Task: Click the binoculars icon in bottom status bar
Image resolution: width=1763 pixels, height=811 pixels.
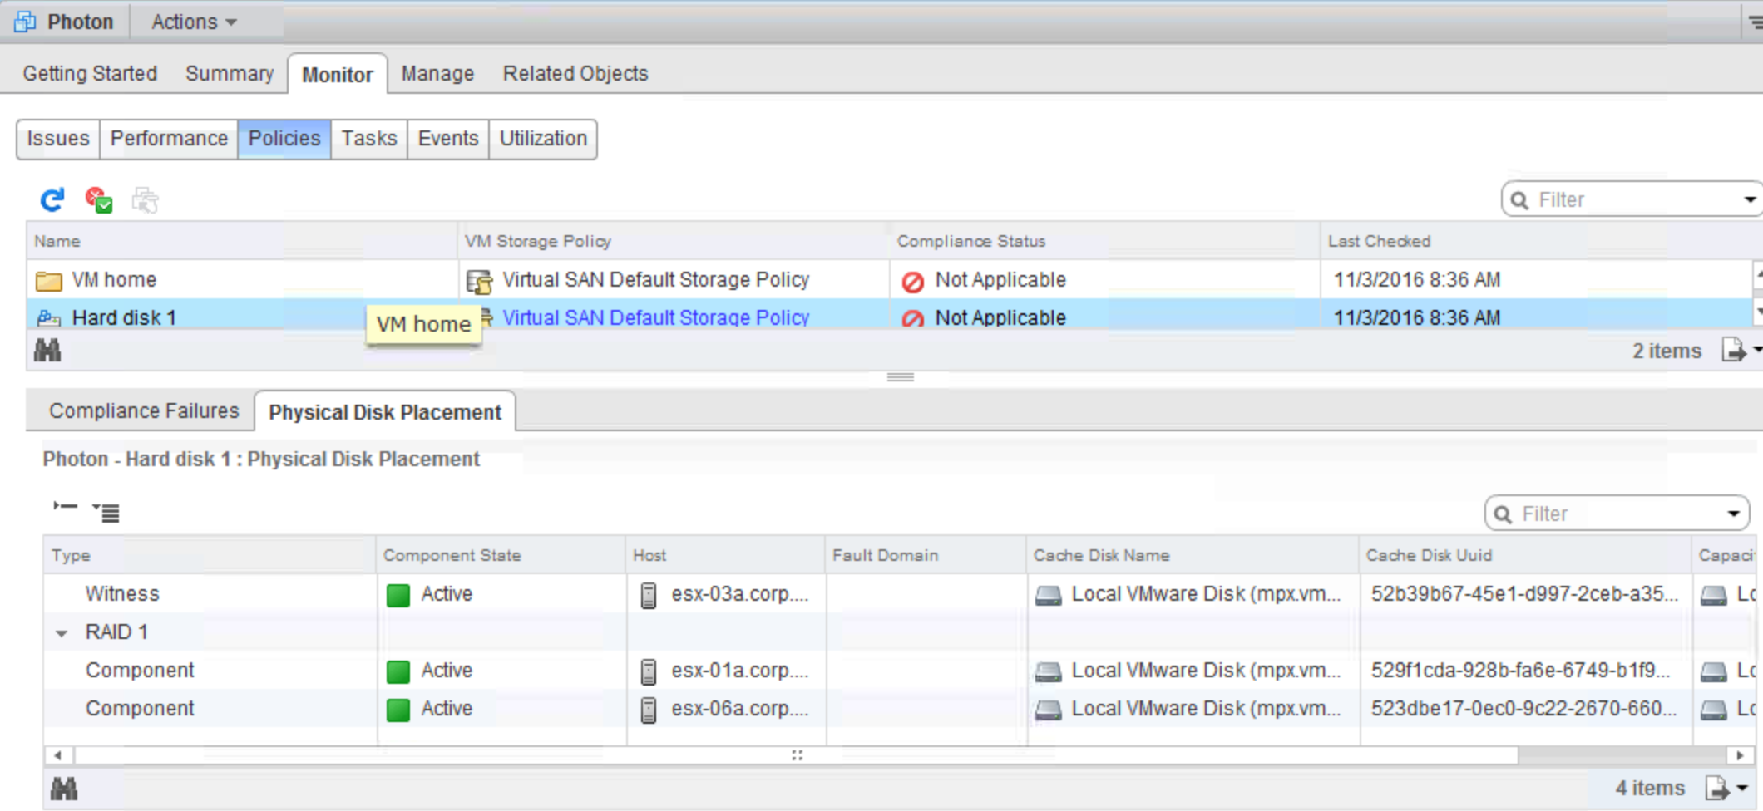Action: pos(64,788)
